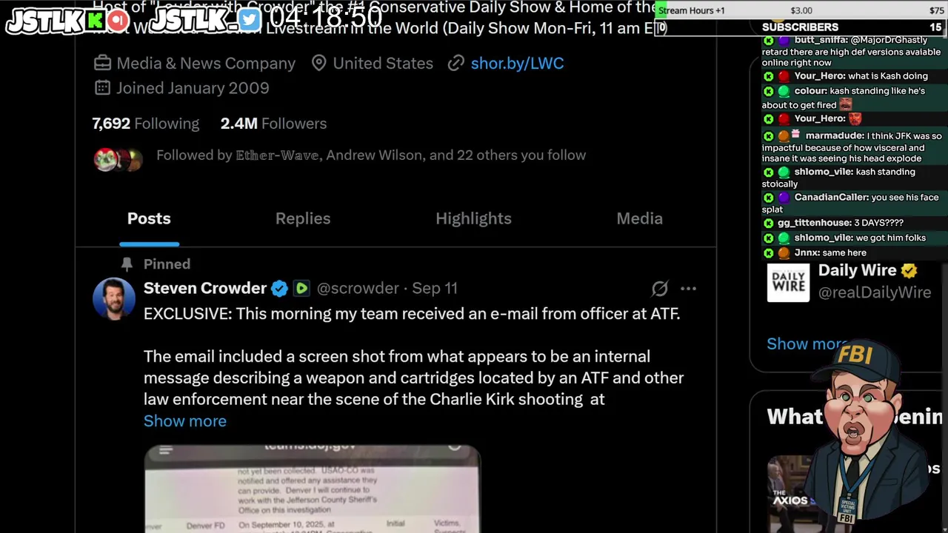Click the emote in colour's chat message

846,105
